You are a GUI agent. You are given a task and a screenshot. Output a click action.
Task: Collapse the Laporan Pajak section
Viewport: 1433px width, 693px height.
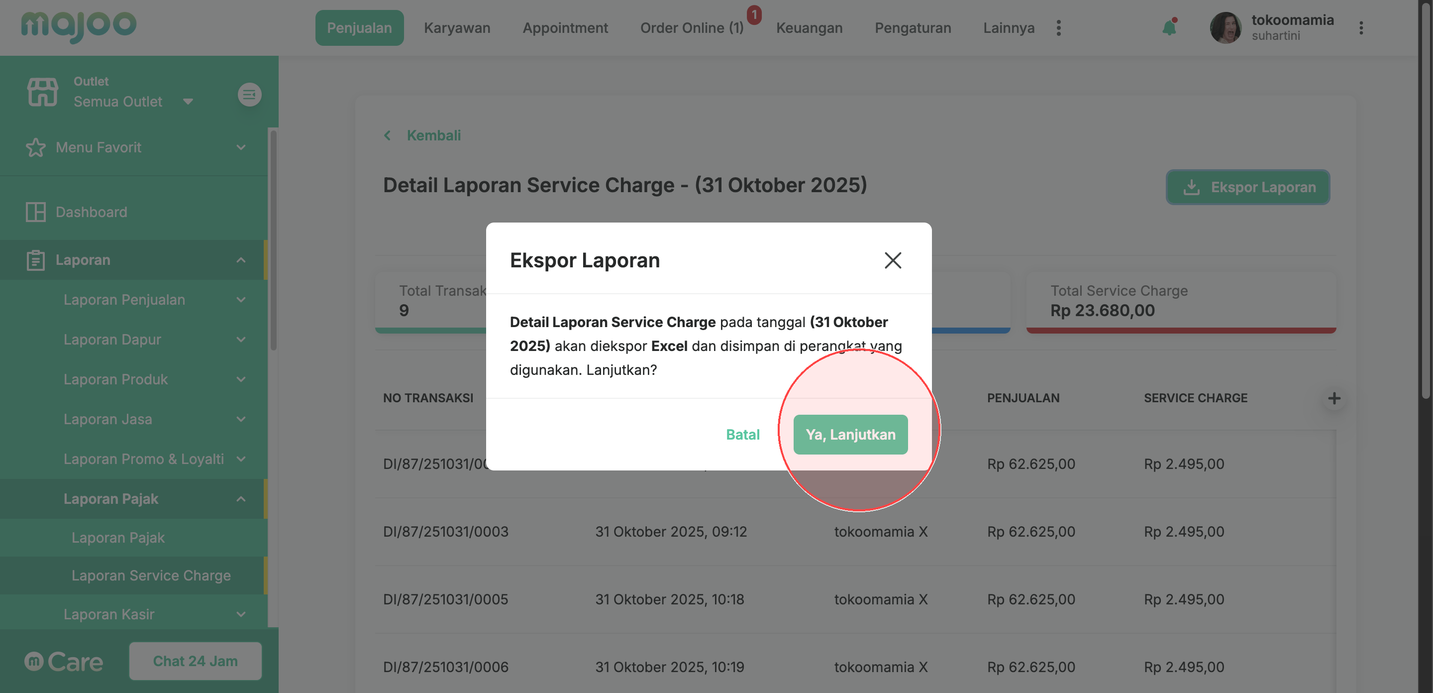click(240, 499)
